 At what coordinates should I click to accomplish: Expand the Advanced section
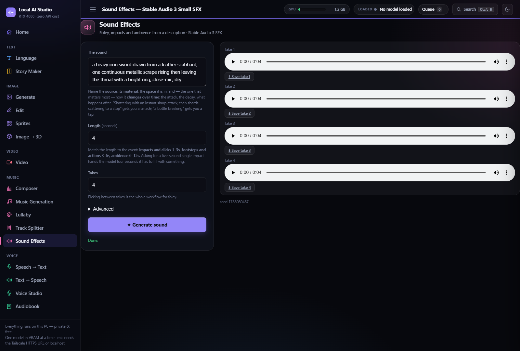(101, 209)
